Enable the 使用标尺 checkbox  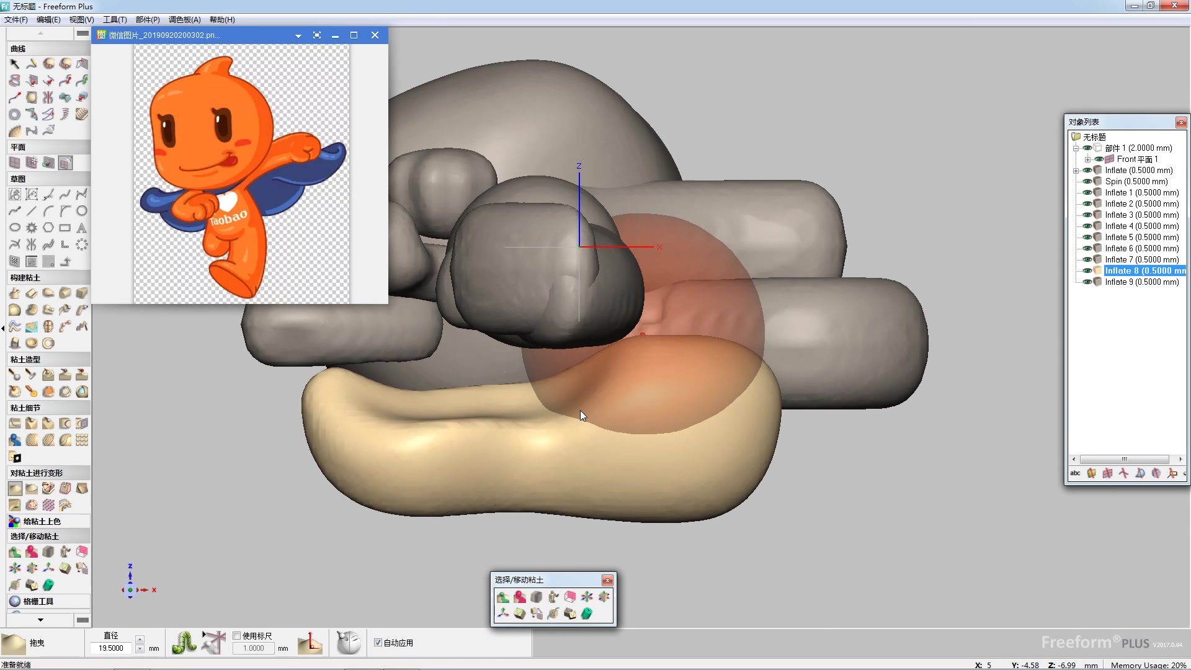click(x=237, y=636)
